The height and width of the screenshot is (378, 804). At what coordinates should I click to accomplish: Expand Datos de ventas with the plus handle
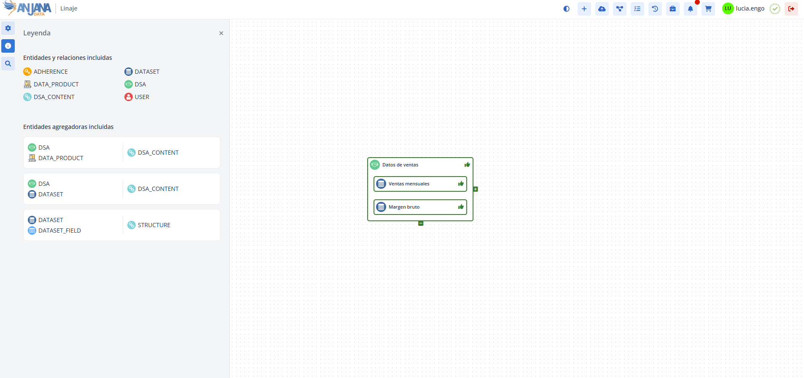[476, 189]
